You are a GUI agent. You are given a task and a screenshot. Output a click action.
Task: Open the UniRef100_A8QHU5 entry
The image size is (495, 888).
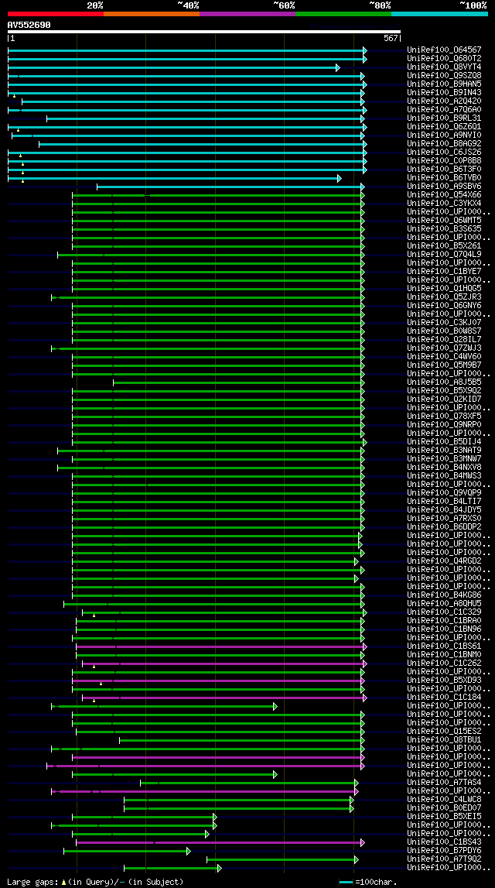(x=444, y=604)
